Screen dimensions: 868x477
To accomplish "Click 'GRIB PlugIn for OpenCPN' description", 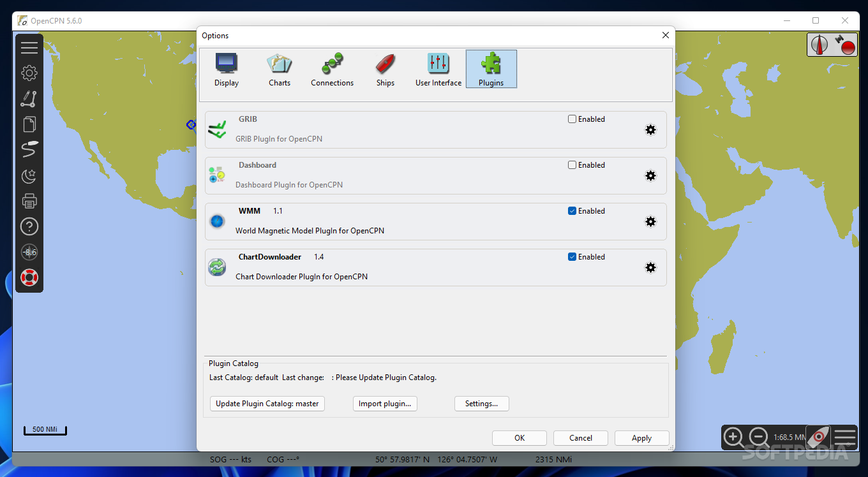I will [x=279, y=139].
